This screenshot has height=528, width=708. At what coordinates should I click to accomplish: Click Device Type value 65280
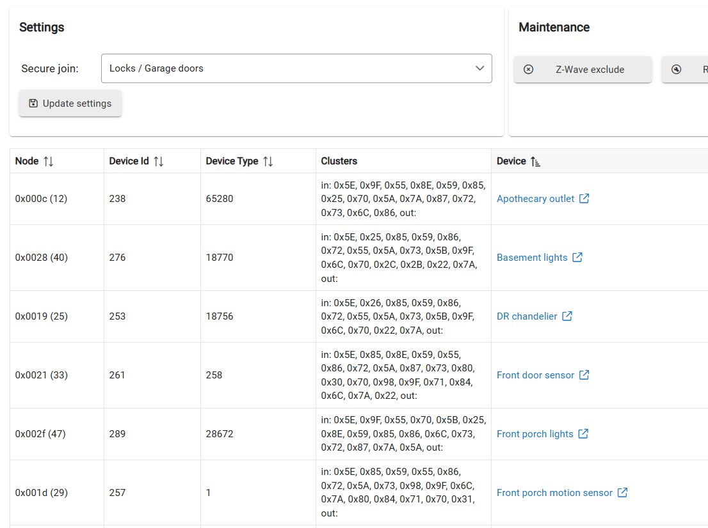coord(220,199)
